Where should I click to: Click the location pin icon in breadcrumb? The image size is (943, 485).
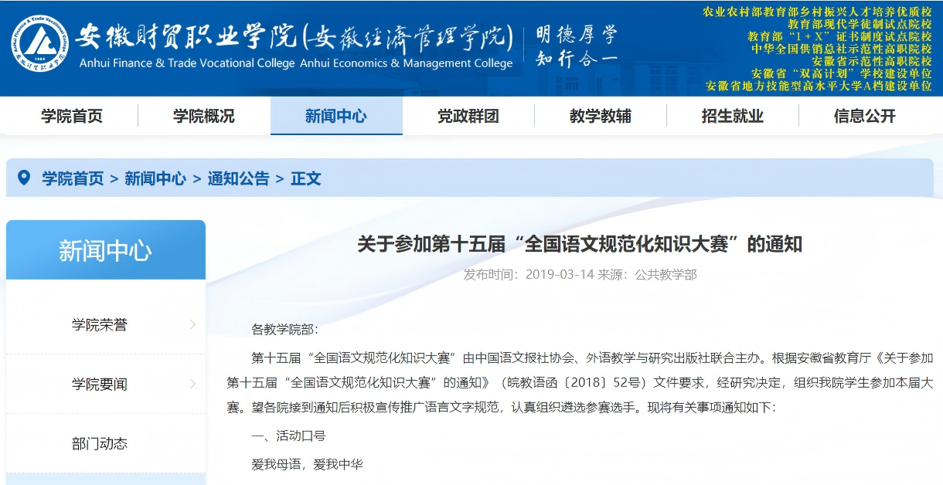24,178
